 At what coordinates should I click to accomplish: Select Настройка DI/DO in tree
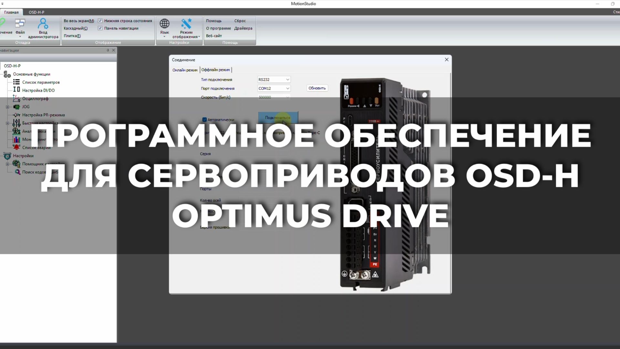[38, 90]
